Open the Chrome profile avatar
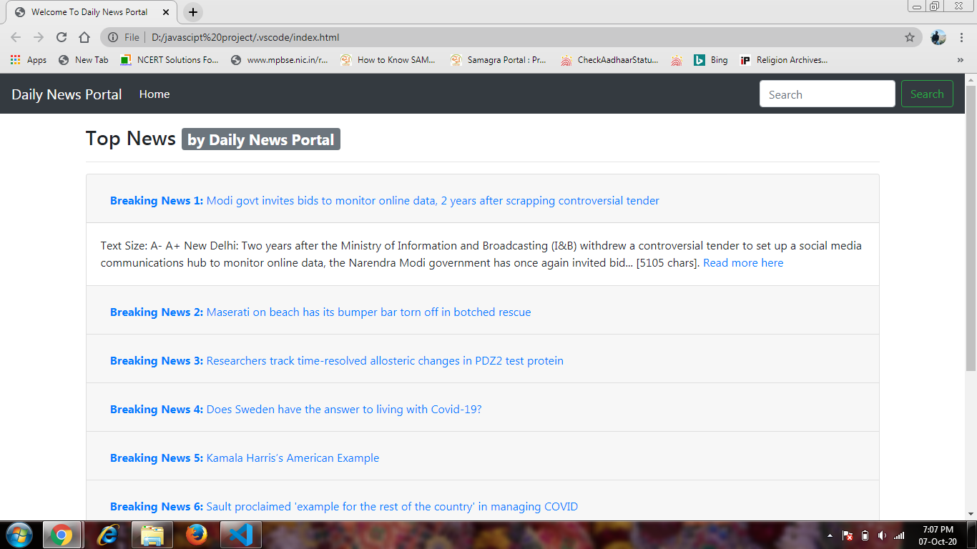977x549 pixels. 938,37
